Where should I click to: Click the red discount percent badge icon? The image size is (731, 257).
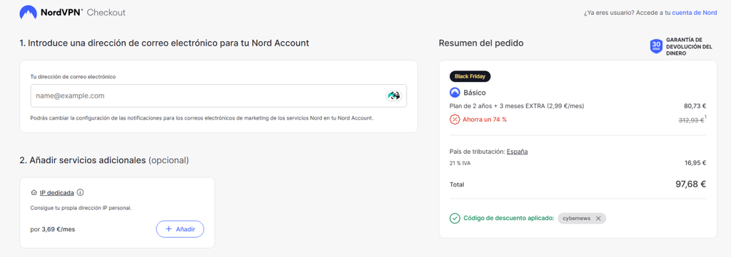click(x=455, y=120)
